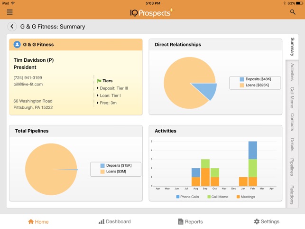Tap the Wi-Fi status icon
305x229 pixels.
click(13, 3)
